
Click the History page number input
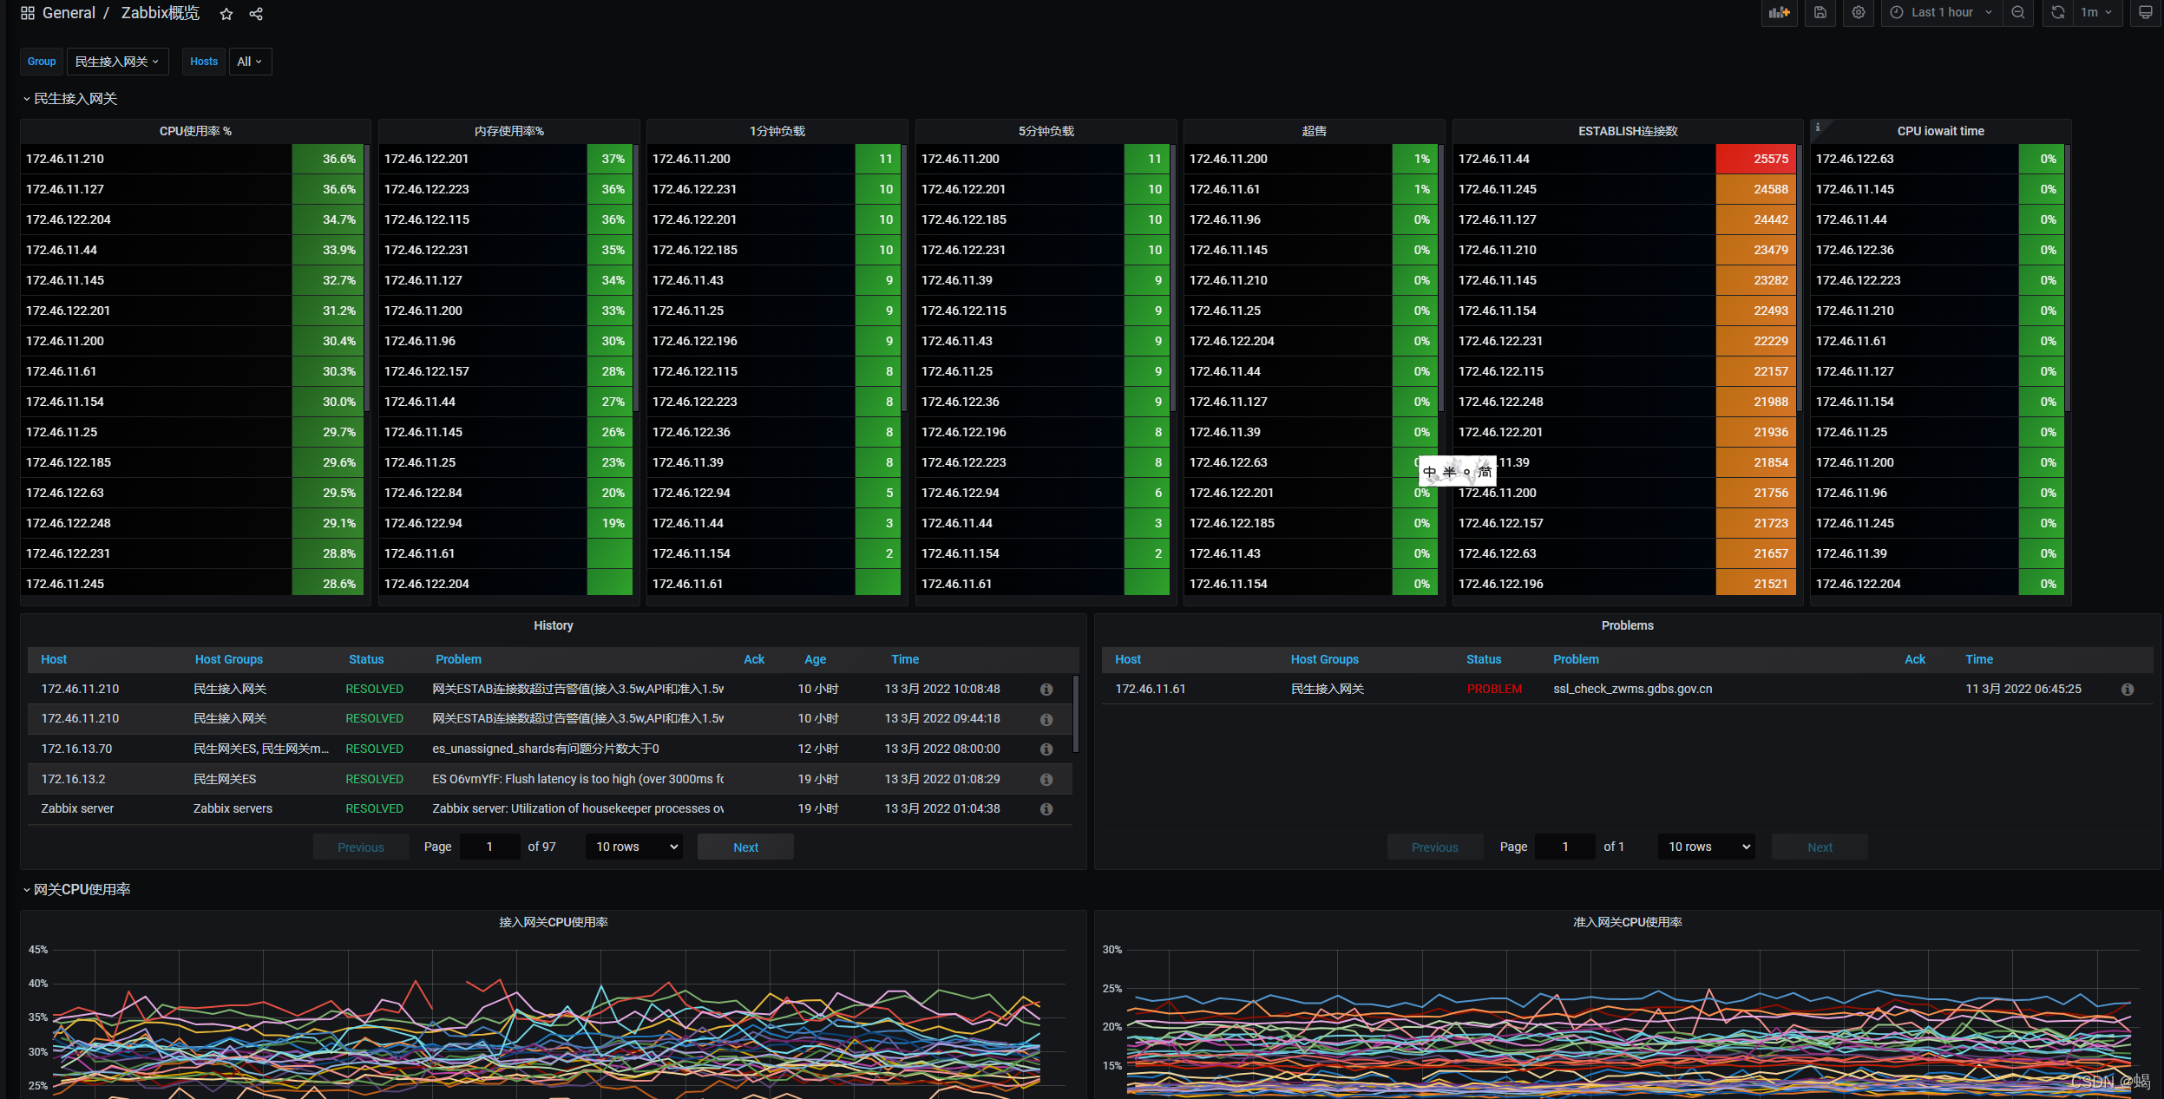click(489, 847)
